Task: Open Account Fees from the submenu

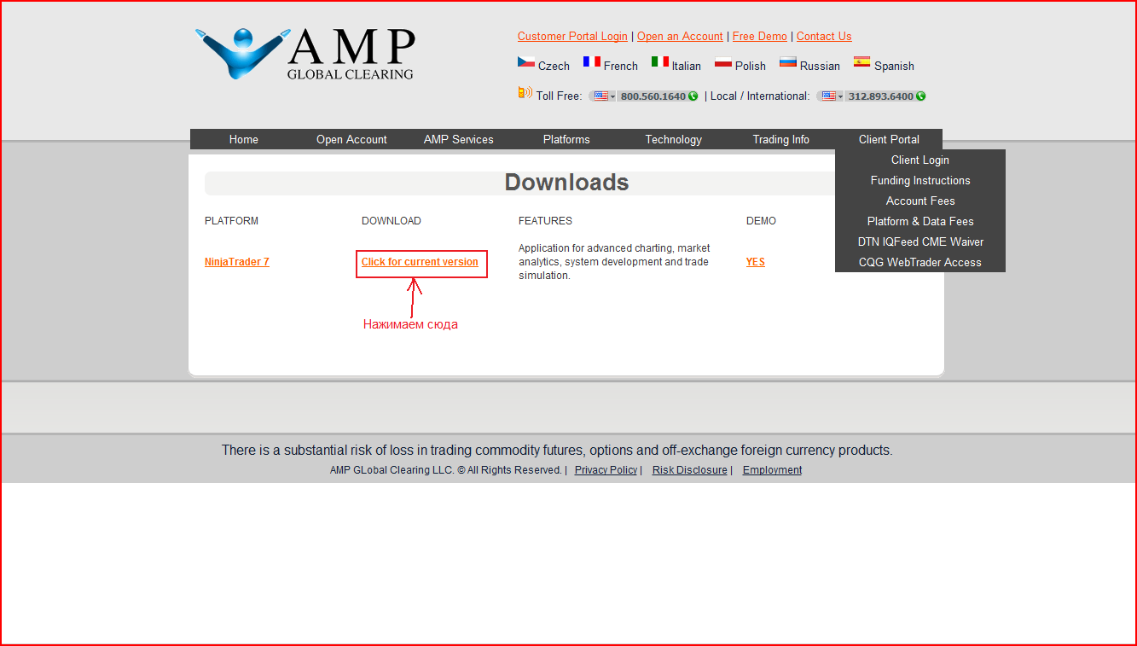Action: [920, 201]
